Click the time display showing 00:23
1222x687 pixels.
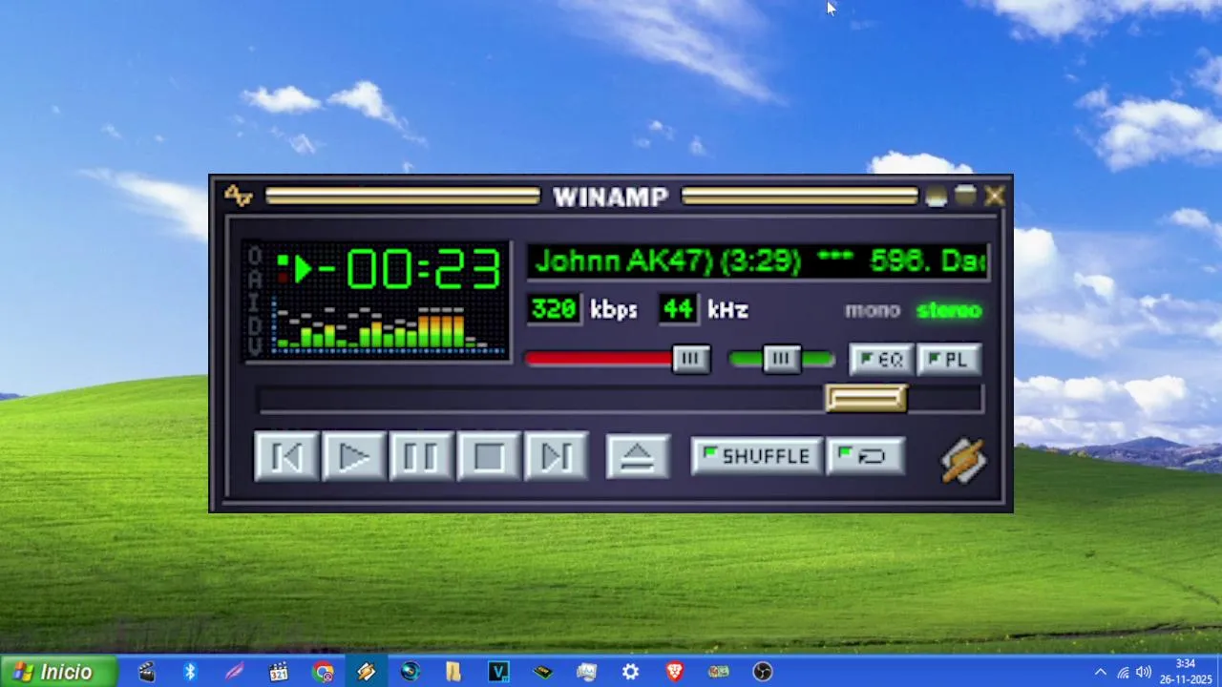pos(423,269)
